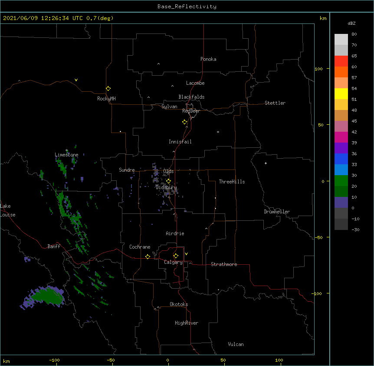Click the yellow diamond marker above Calgary label

176,256
